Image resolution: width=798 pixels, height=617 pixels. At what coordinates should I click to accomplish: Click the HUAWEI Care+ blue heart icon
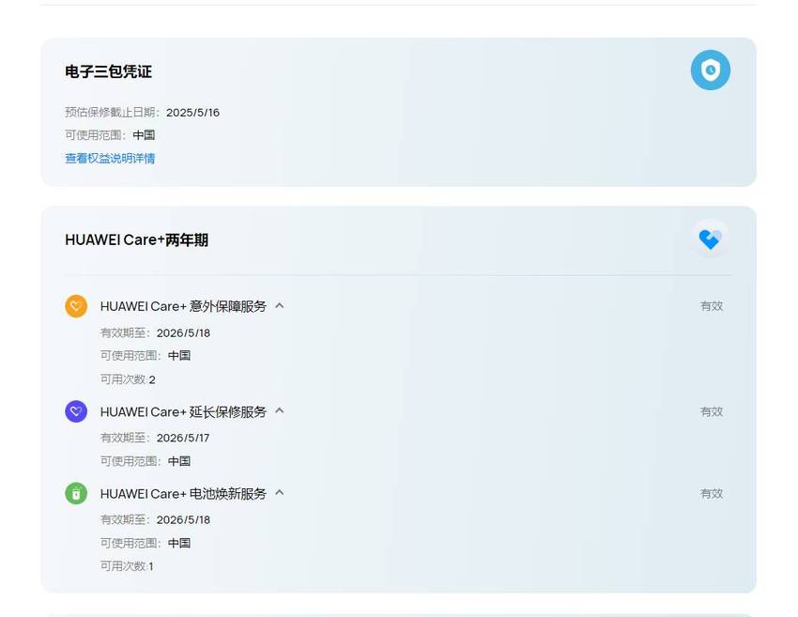711,239
